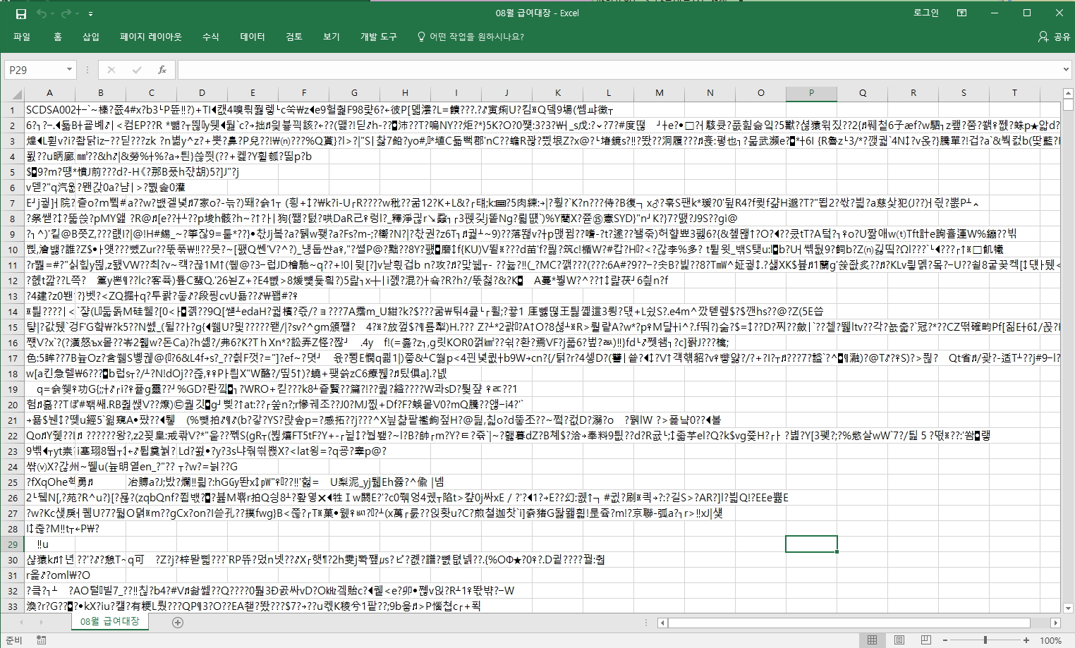Switch to Page Layout view
Image resolution: width=1075 pixels, height=648 pixels.
pos(899,640)
